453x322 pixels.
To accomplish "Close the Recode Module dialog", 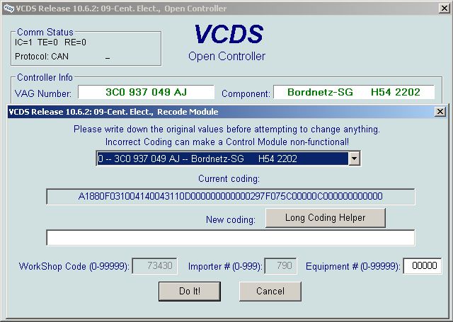I will pyautogui.click(x=440, y=112).
